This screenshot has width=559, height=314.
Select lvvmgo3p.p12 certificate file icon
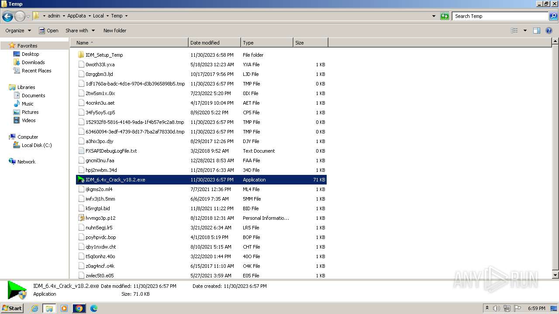click(x=81, y=218)
